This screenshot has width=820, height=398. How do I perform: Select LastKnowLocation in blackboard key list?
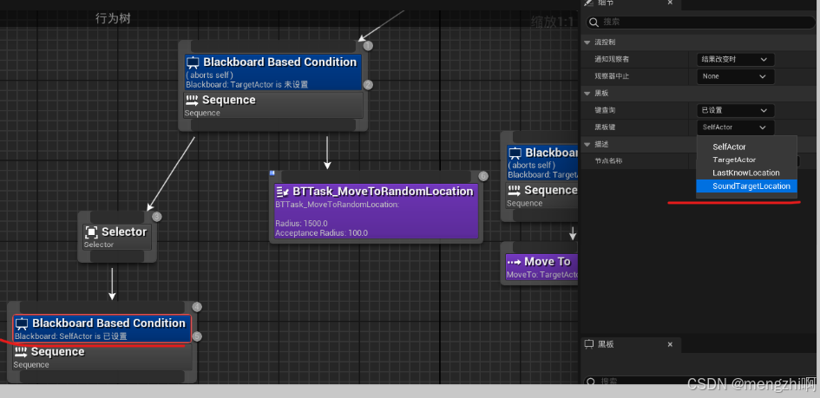click(x=746, y=173)
